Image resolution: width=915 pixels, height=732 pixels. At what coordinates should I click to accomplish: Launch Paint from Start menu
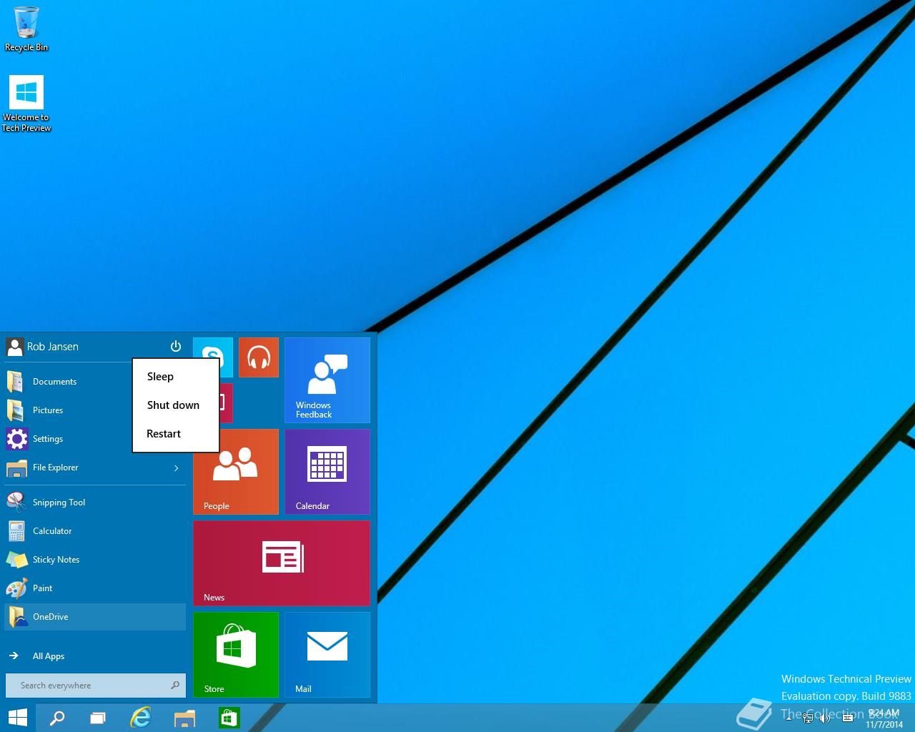(95, 588)
